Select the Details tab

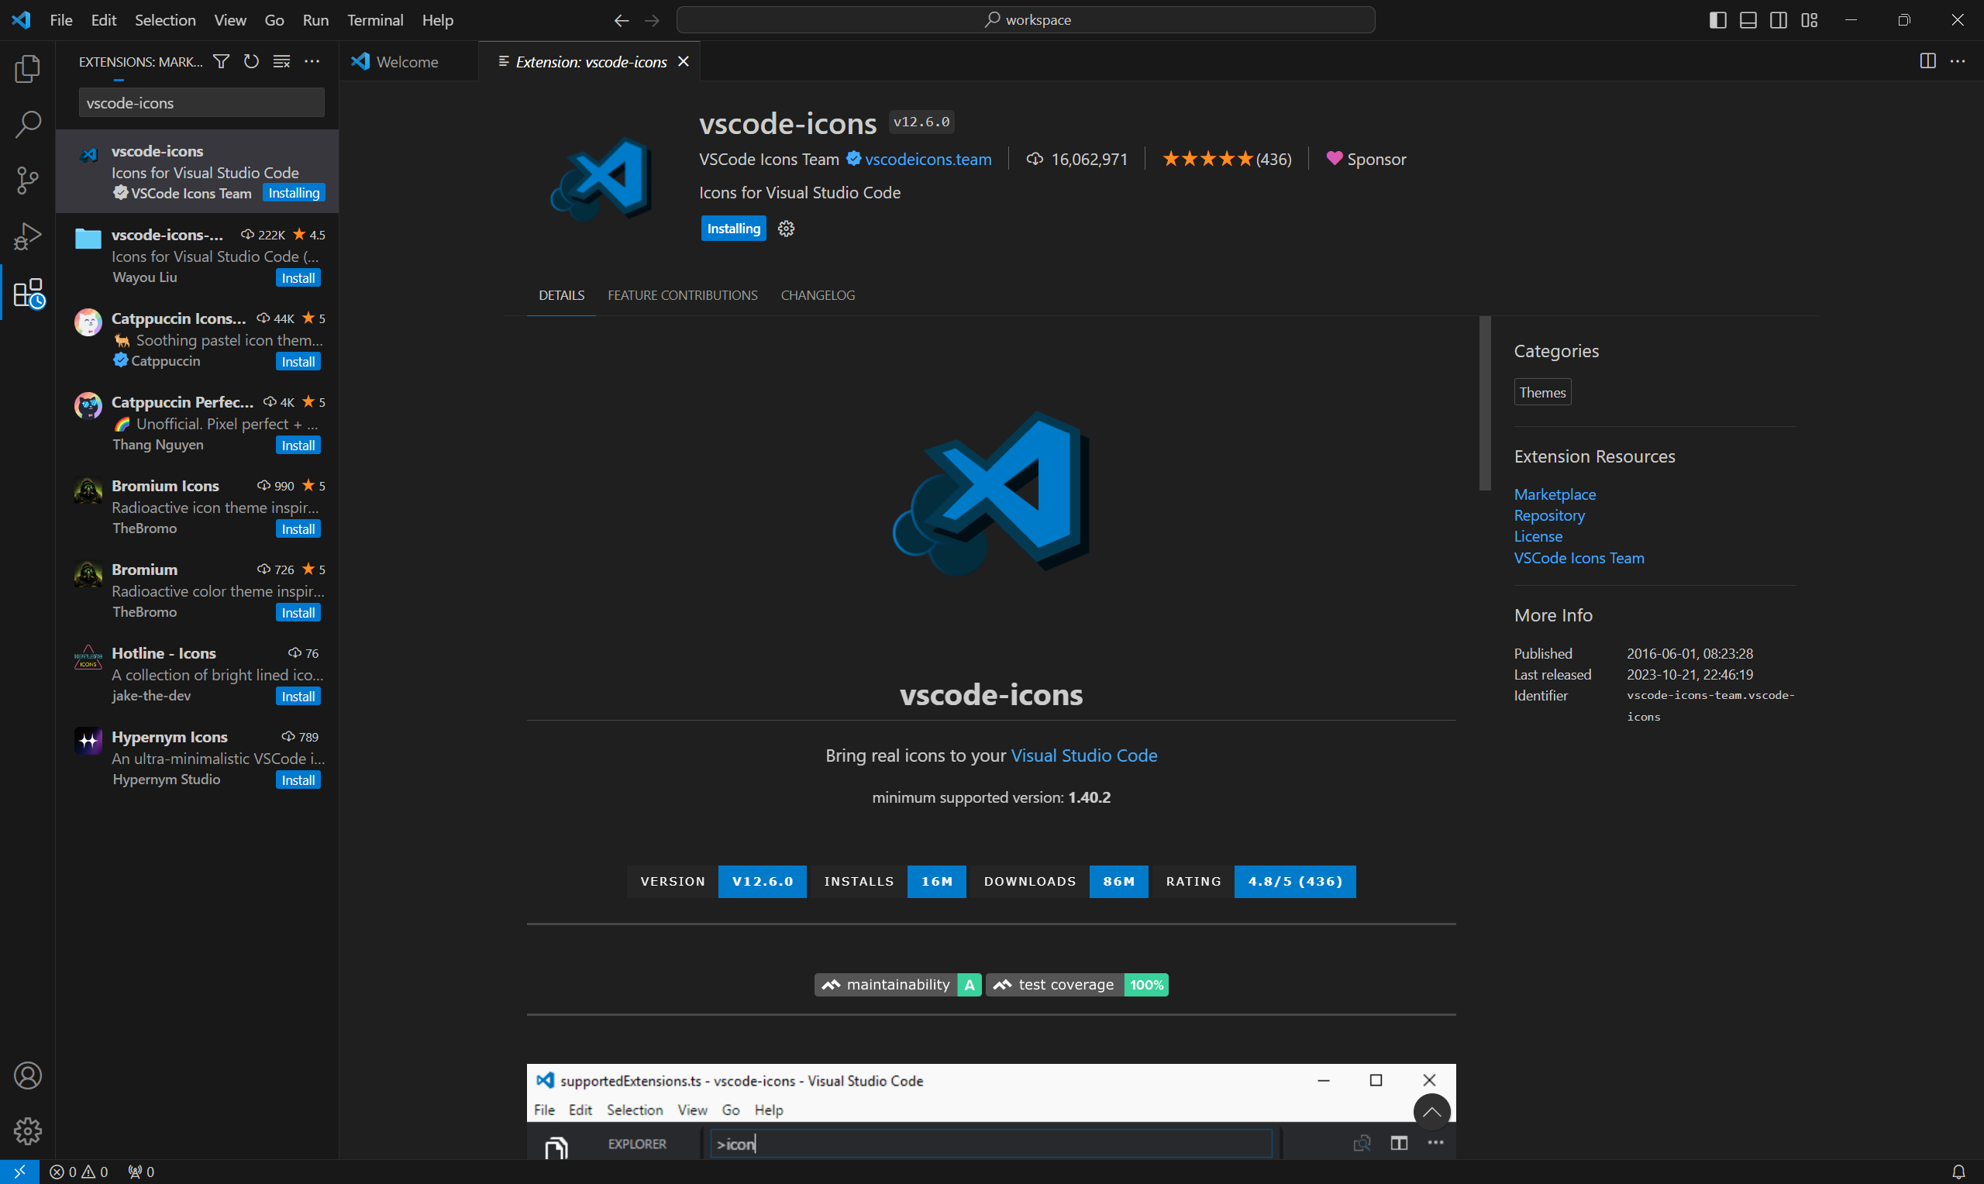562,295
